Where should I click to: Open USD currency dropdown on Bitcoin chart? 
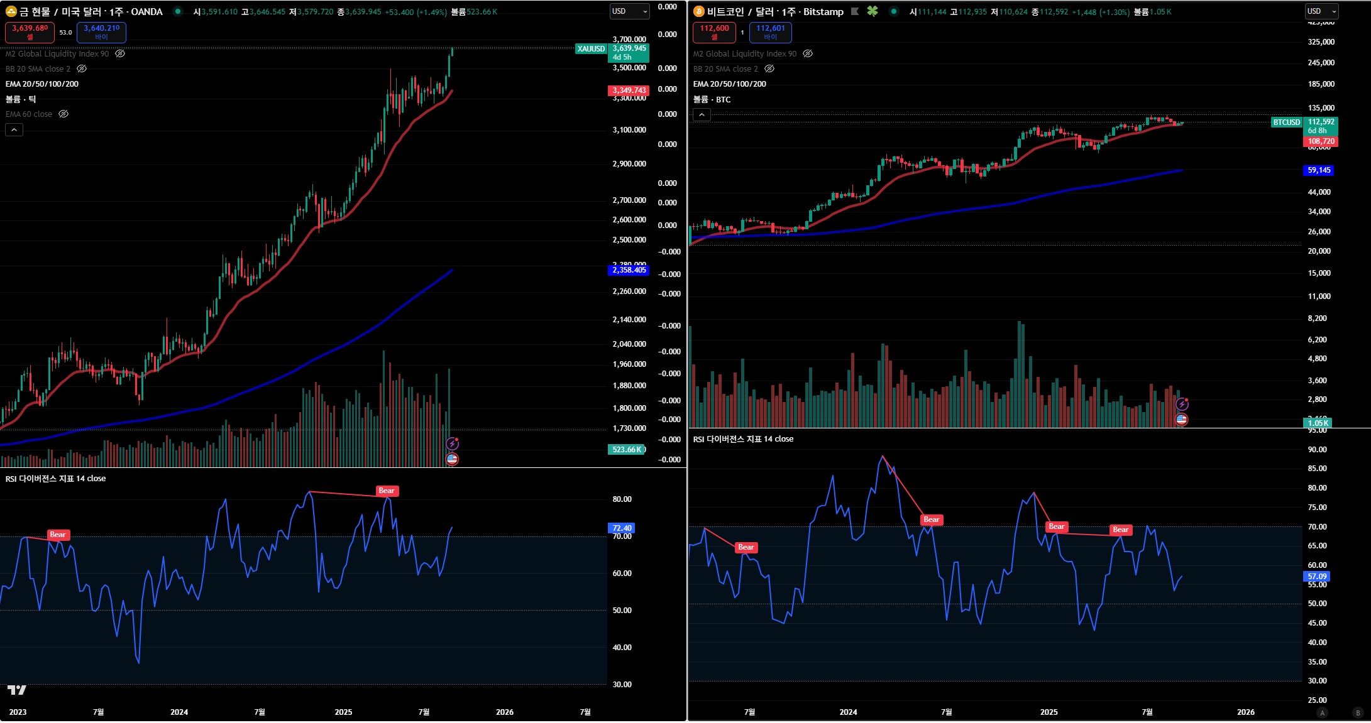coord(1322,11)
